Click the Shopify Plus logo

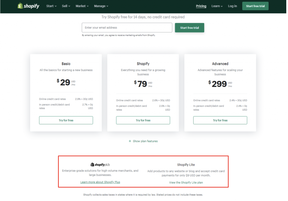tap(100, 164)
